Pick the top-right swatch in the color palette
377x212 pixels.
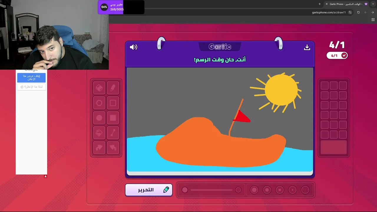(343, 85)
